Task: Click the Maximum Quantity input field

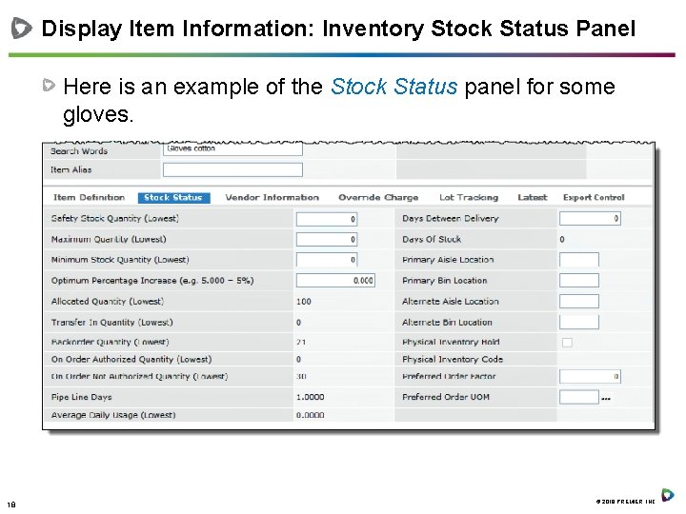Action: [x=326, y=239]
